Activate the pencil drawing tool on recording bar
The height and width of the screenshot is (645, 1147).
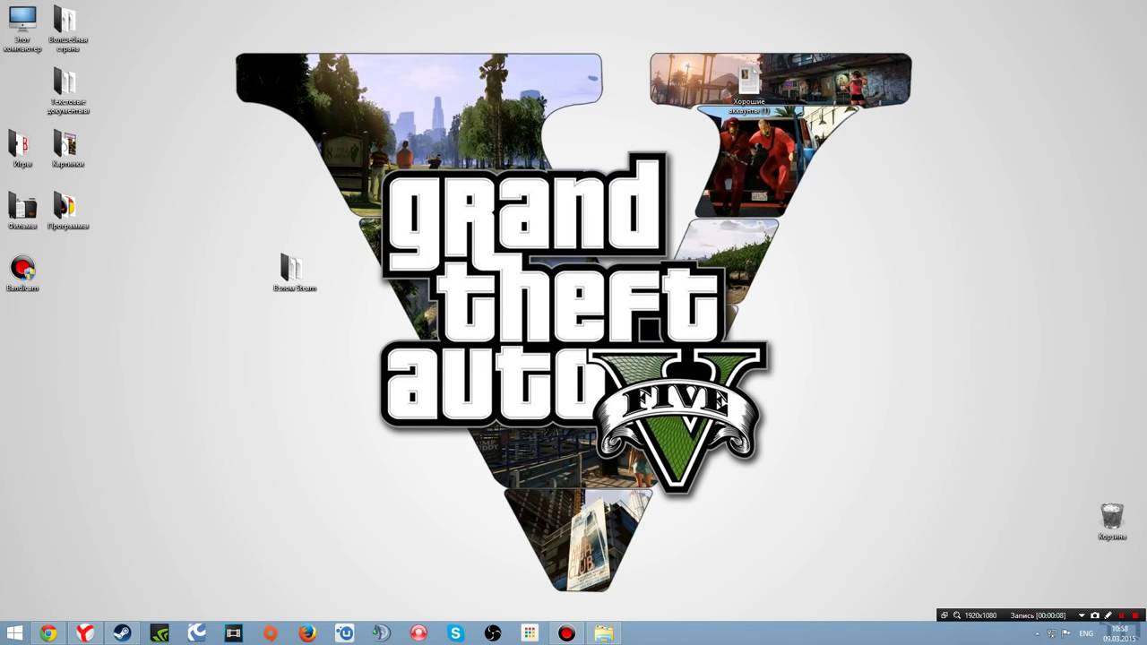pos(1108,615)
